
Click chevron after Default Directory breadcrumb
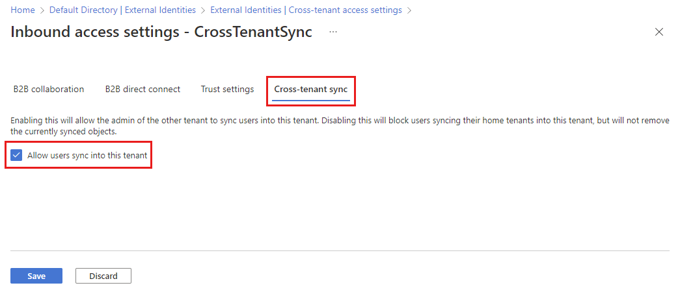203,10
